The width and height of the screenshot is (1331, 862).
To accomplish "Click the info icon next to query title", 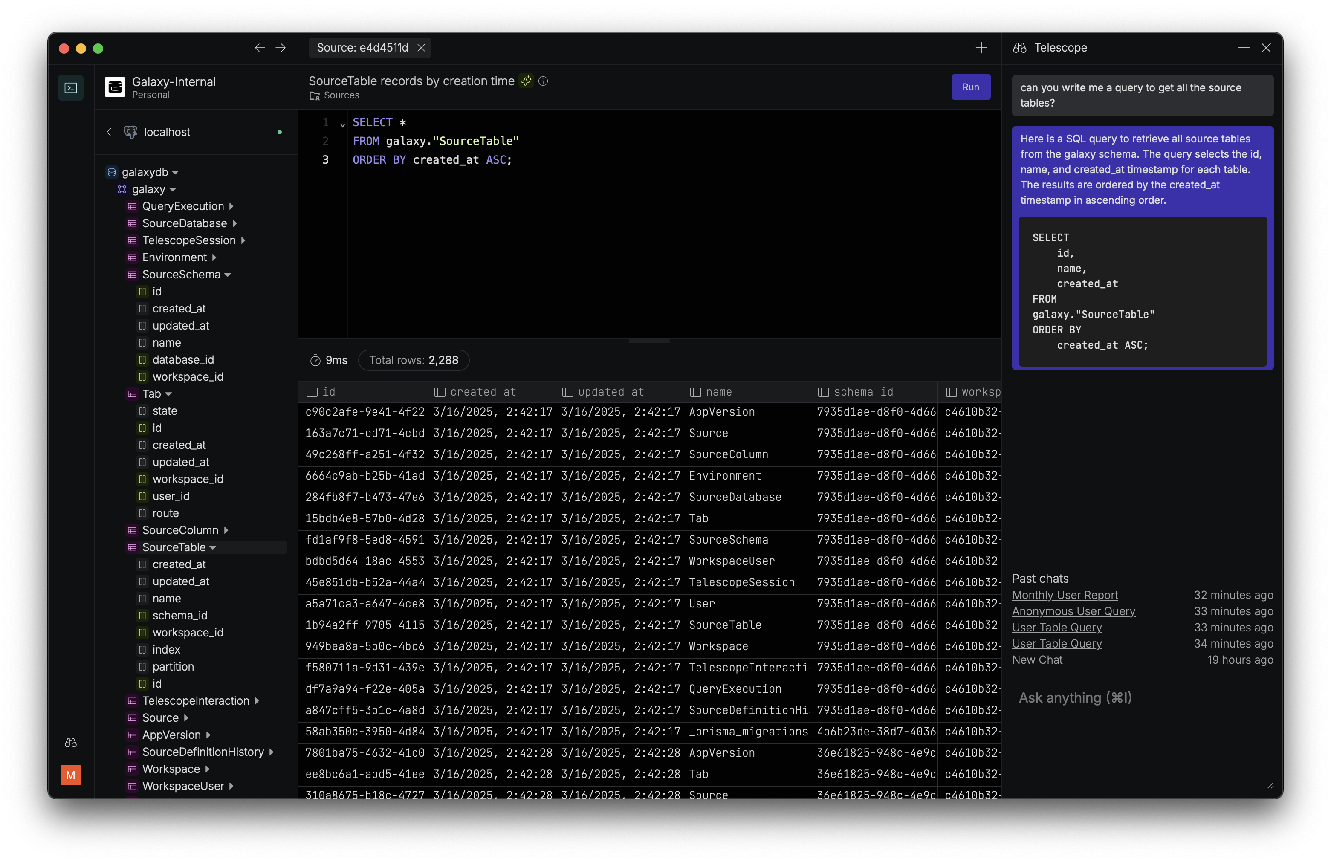I will click(x=543, y=81).
